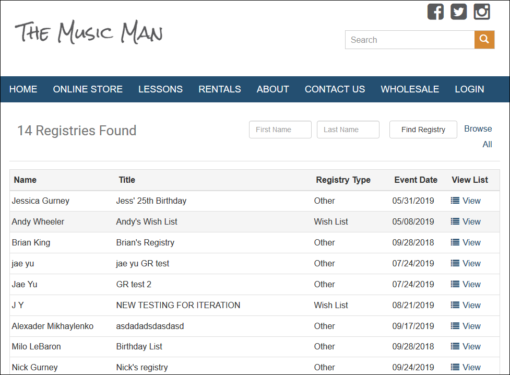
Task: View Andy's Wish List registry
Action: [x=471, y=221]
